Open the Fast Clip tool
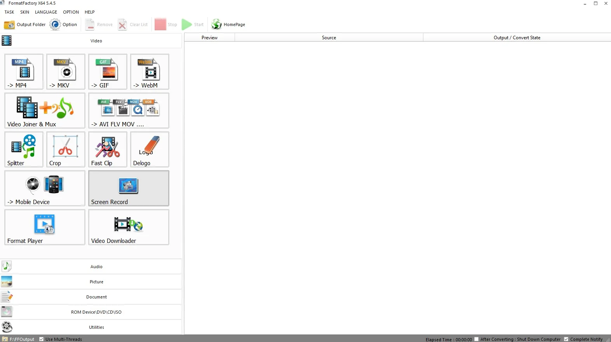The height and width of the screenshot is (342, 611). point(108,149)
